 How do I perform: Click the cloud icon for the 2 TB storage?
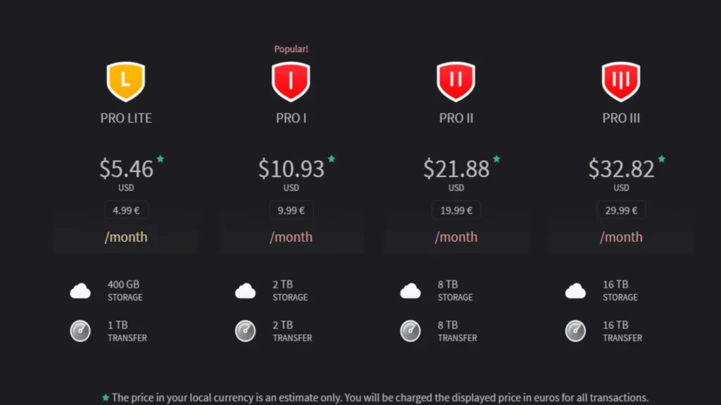(x=245, y=290)
